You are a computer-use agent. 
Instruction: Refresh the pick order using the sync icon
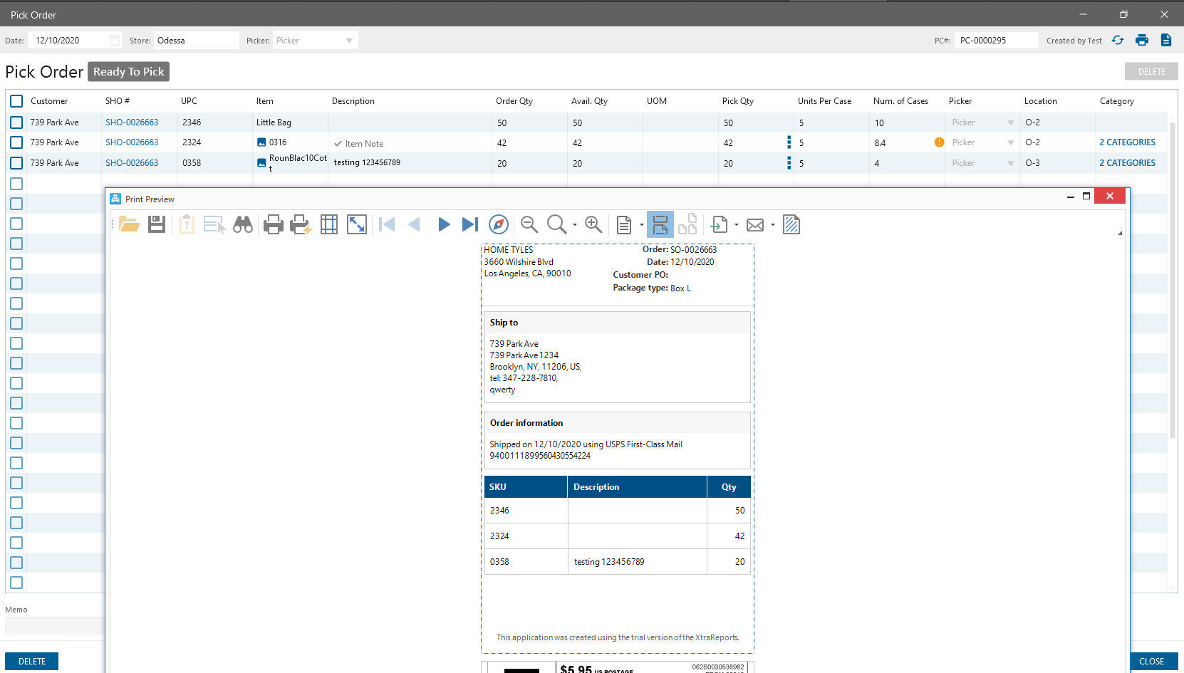(1118, 41)
